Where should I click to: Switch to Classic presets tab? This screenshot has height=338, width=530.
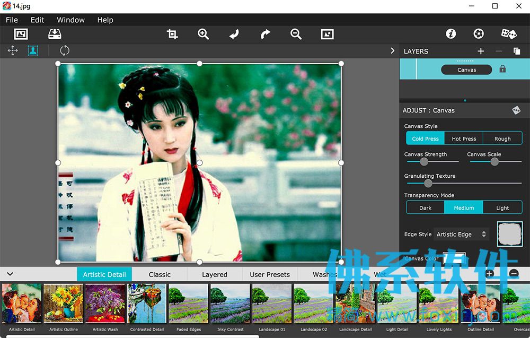pyautogui.click(x=160, y=274)
